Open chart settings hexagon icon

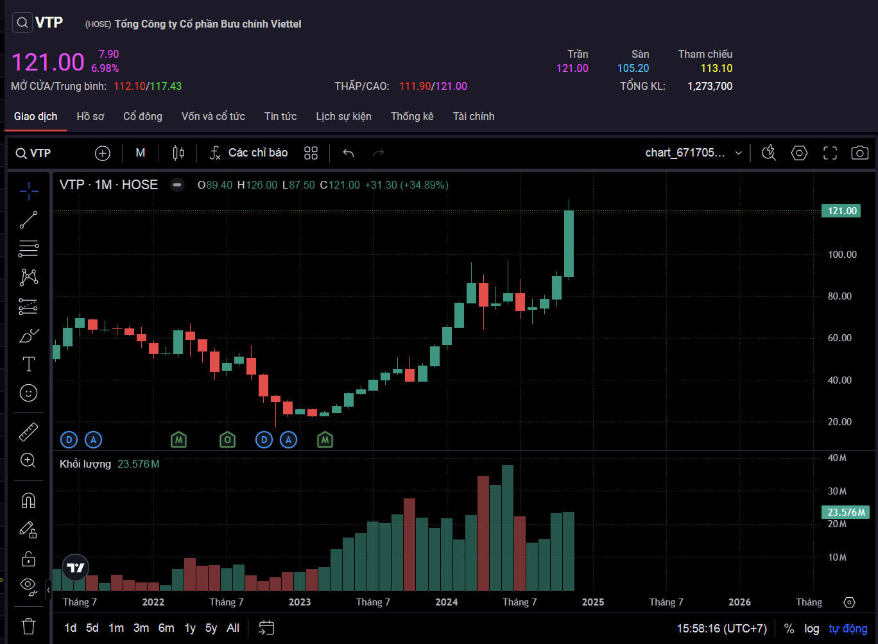tap(799, 153)
